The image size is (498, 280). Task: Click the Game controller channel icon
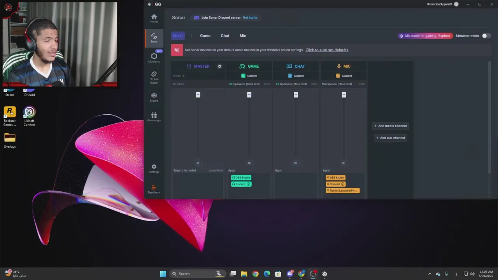point(242,66)
